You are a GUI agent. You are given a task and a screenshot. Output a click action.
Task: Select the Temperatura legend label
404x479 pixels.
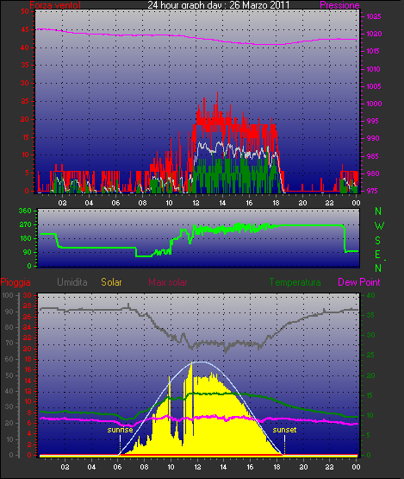pyautogui.click(x=295, y=282)
